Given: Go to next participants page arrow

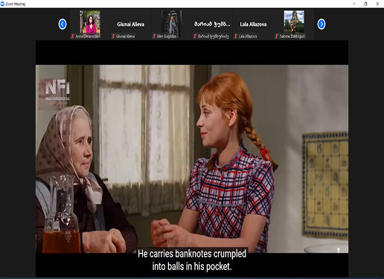Looking at the screenshot, I should pyautogui.click(x=321, y=25).
